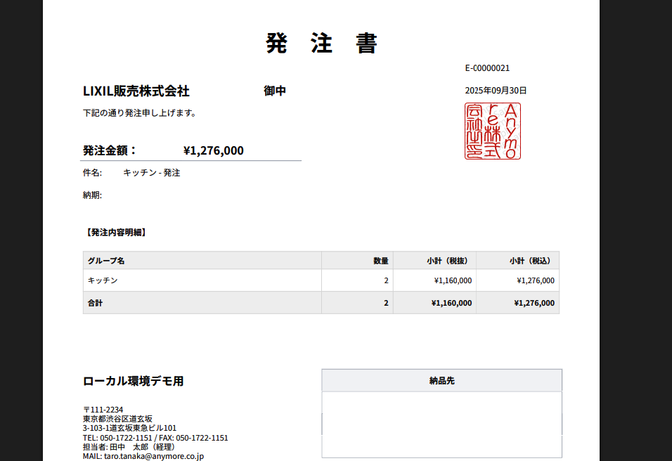Screen dimensions: 672x461
Task: Click the subject text キッチン - 発注
Action: tap(151, 173)
